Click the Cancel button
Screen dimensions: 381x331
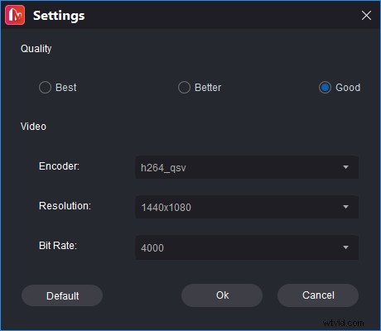point(318,295)
